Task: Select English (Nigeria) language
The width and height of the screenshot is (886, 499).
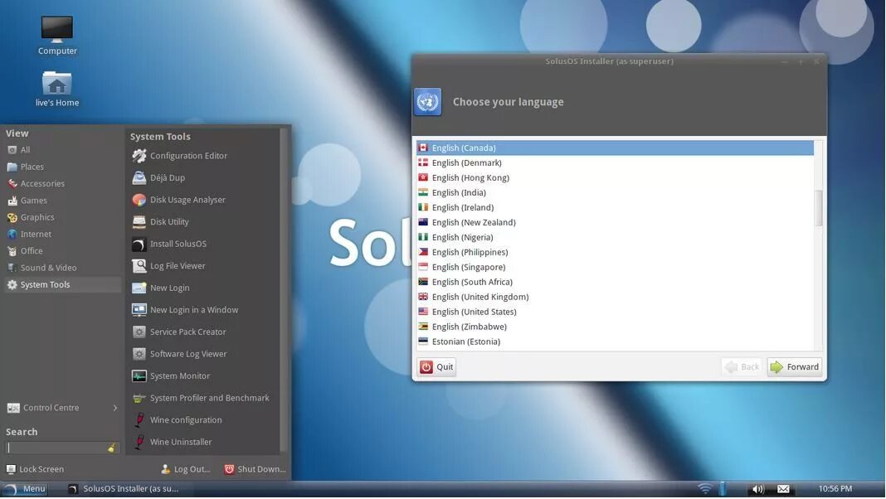Action: pyautogui.click(x=615, y=238)
